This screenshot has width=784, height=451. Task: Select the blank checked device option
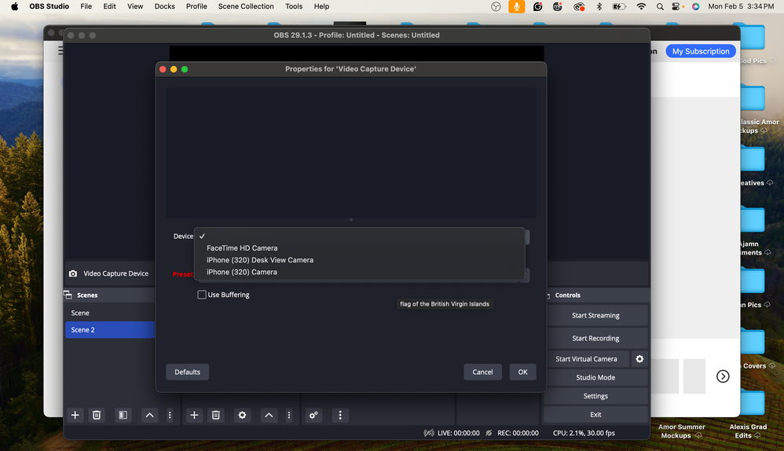point(359,236)
